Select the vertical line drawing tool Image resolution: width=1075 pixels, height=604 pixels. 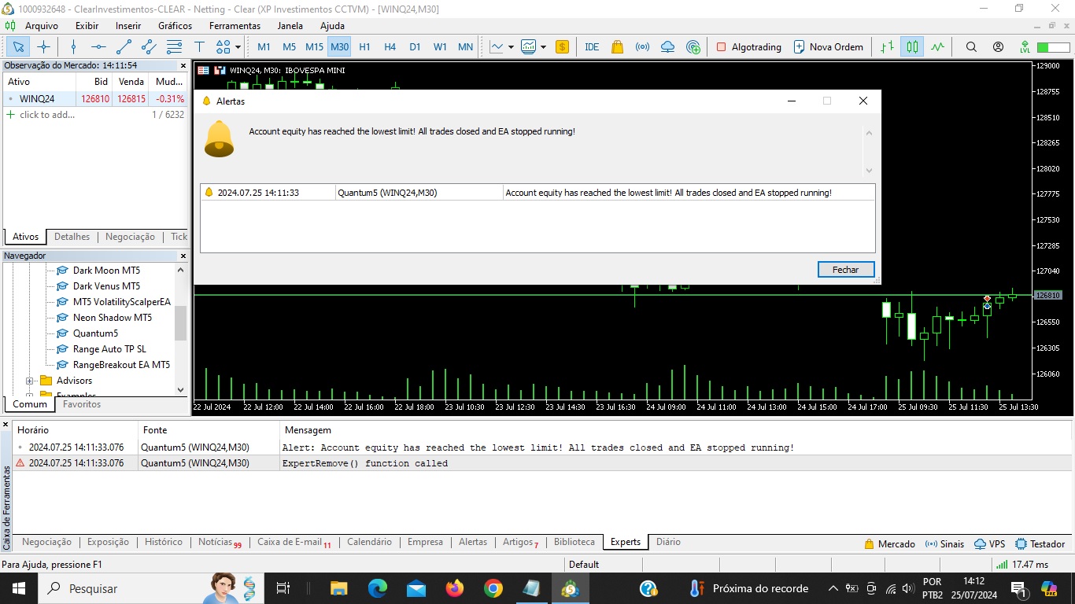click(73, 46)
